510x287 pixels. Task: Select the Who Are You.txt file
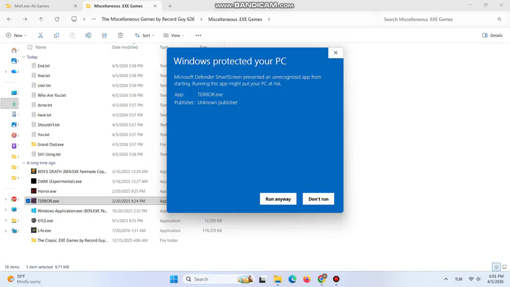52,95
